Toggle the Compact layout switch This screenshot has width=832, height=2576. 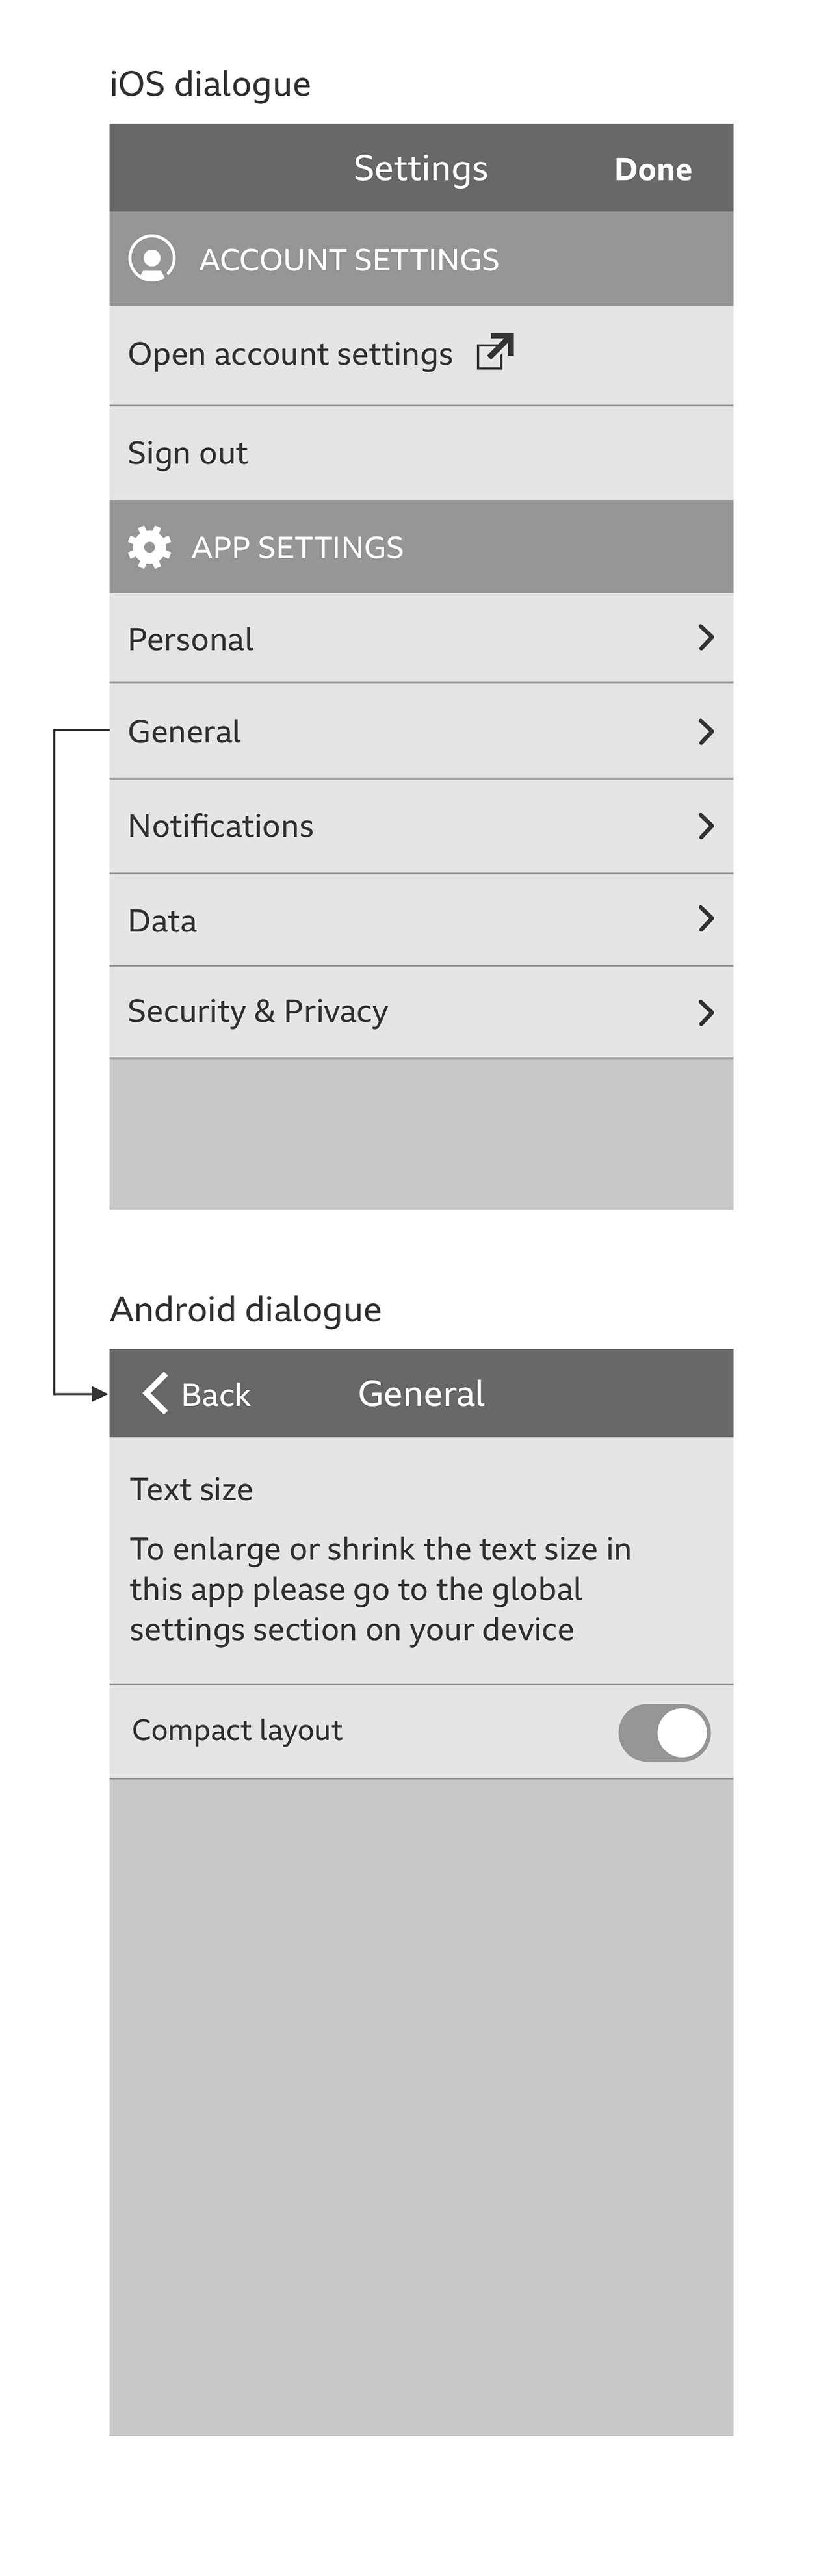[x=664, y=1732]
